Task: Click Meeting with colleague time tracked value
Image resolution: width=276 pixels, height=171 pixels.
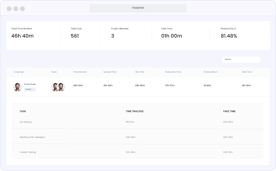Action: [x=131, y=137]
